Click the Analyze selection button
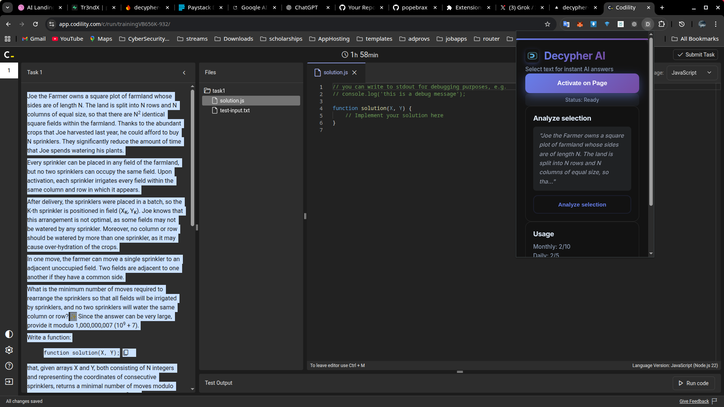This screenshot has height=407, width=724. click(x=582, y=205)
